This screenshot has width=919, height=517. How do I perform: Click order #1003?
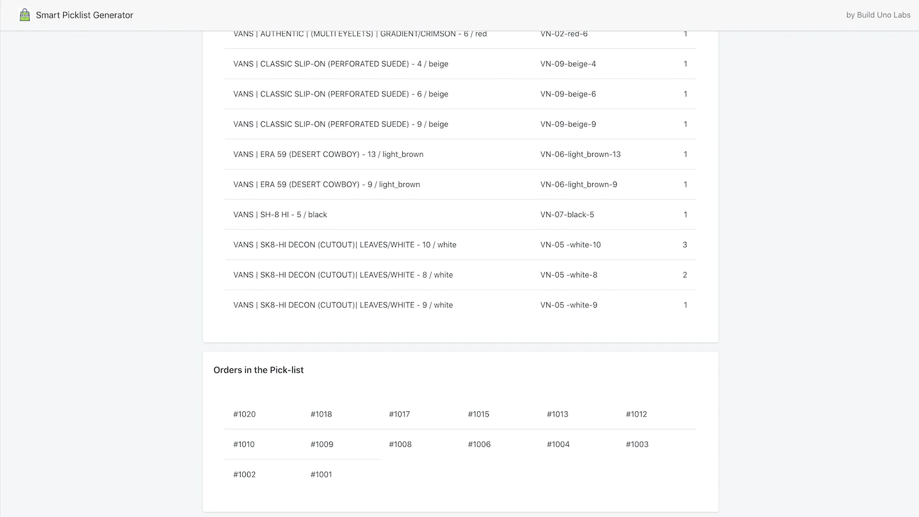coord(637,444)
